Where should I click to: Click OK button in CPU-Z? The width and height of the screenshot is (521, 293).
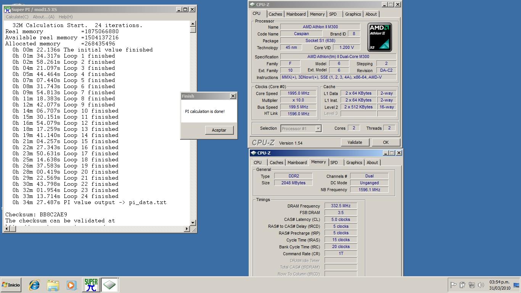coord(386,142)
